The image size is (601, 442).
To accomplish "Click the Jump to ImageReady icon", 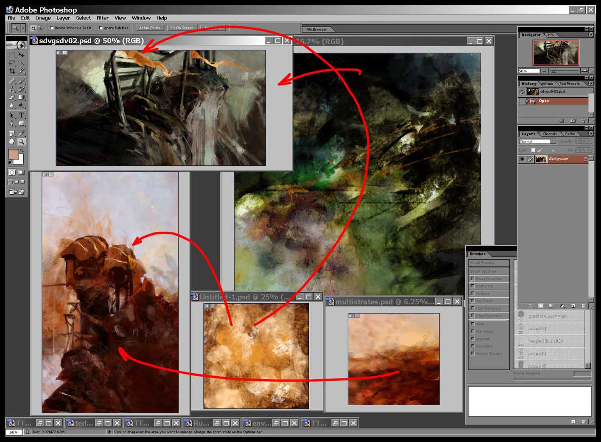I will pyautogui.click(x=17, y=192).
